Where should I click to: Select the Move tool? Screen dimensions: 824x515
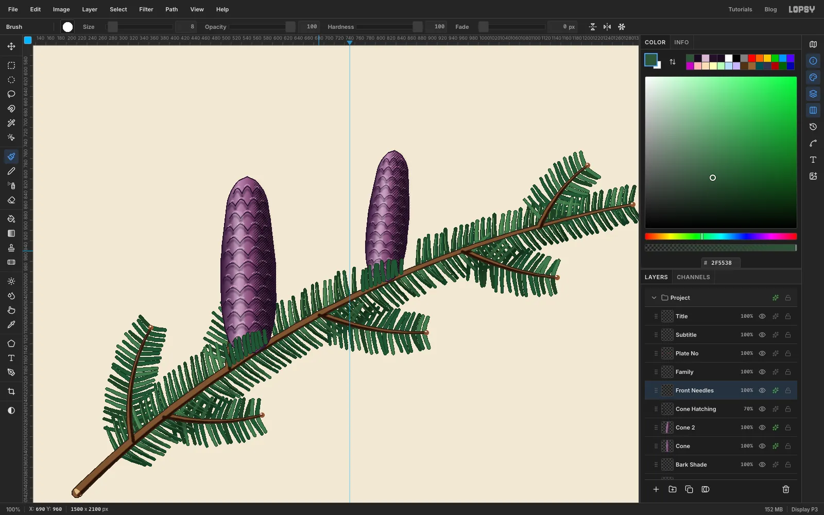(11, 46)
